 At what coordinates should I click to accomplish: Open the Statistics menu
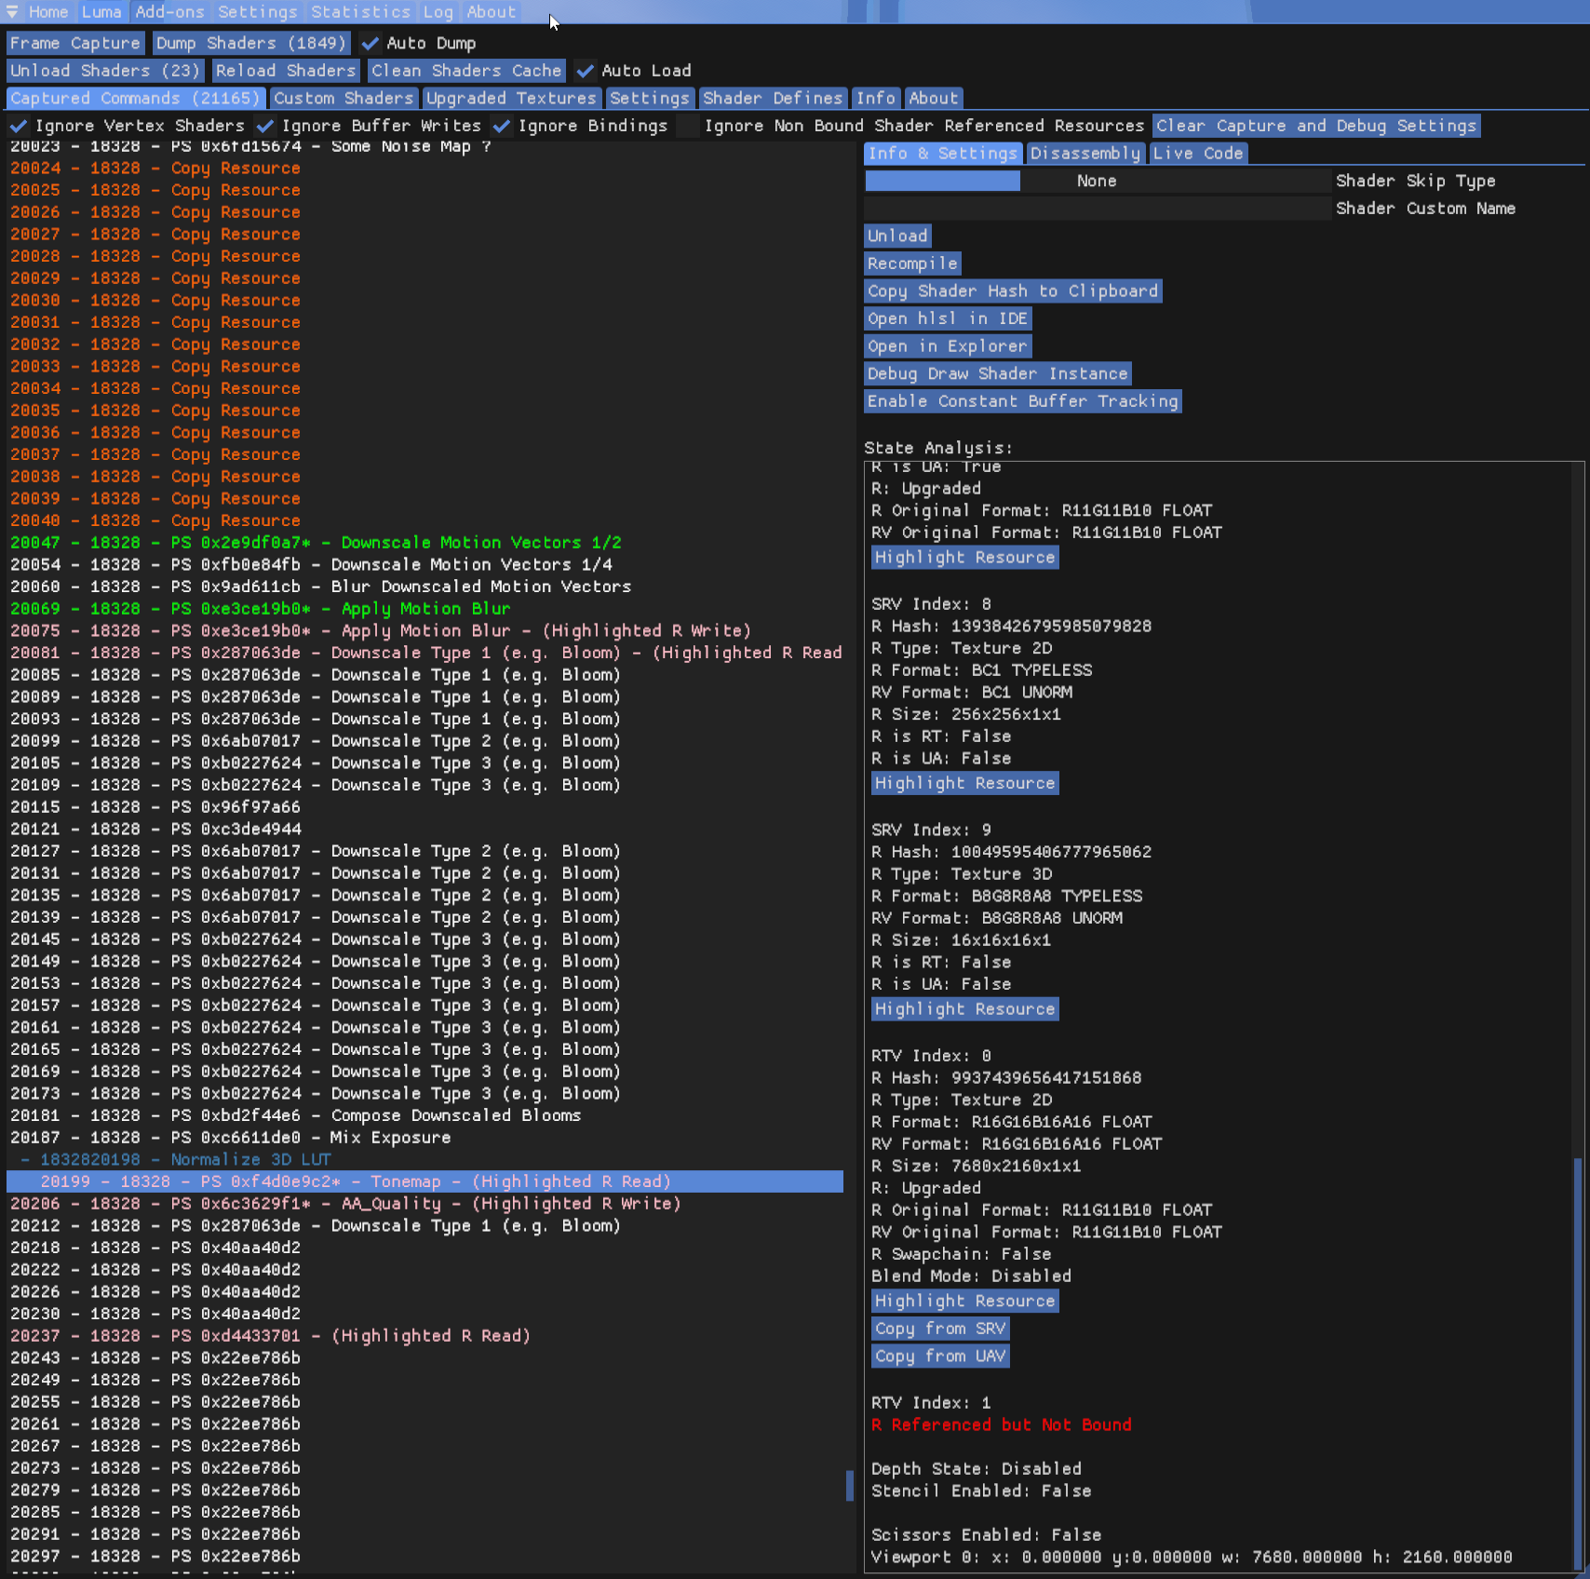360,12
